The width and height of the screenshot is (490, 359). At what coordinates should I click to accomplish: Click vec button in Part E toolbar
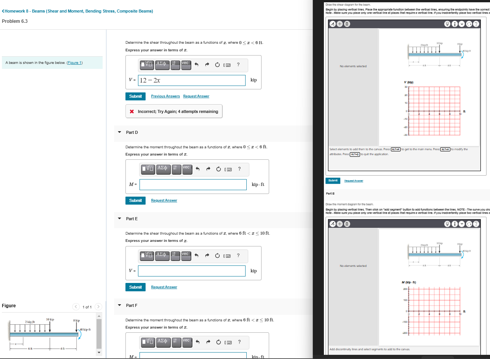tap(185, 255)
